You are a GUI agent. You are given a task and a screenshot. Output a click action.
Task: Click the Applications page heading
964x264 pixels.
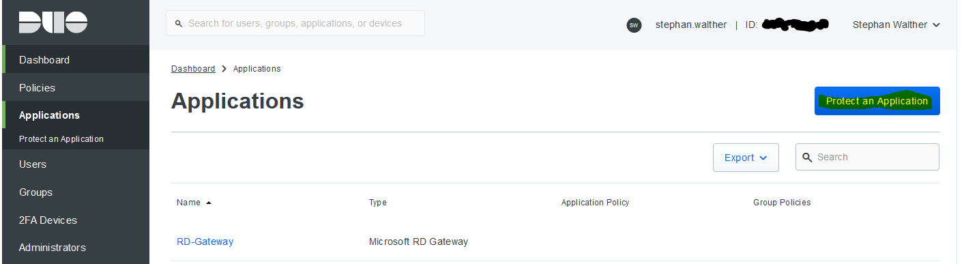tap(237, 101)
